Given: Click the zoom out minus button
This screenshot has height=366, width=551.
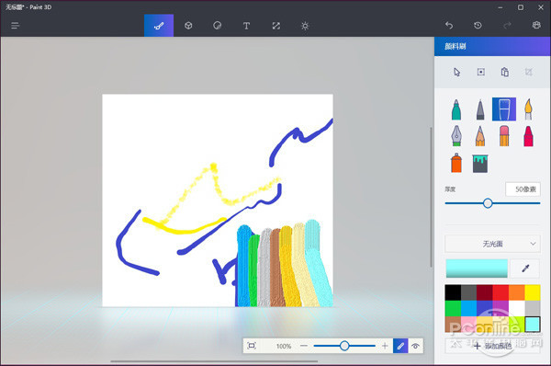Looking at the screenshot, I should tap(304, 346).
